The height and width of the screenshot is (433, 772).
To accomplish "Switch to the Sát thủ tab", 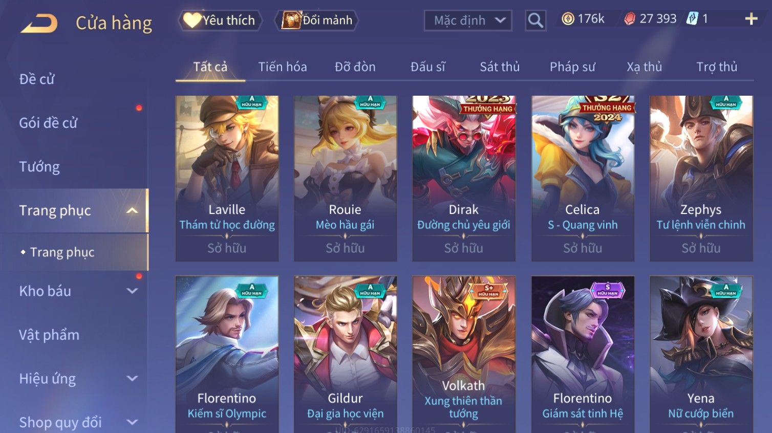I will point(500,67).
